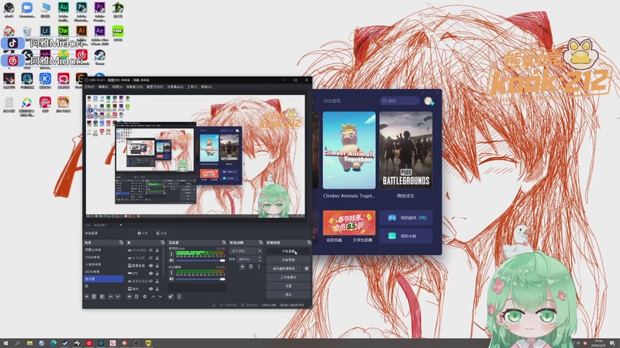Open My Games (88) in game launcher

click(x=405, y=218)
